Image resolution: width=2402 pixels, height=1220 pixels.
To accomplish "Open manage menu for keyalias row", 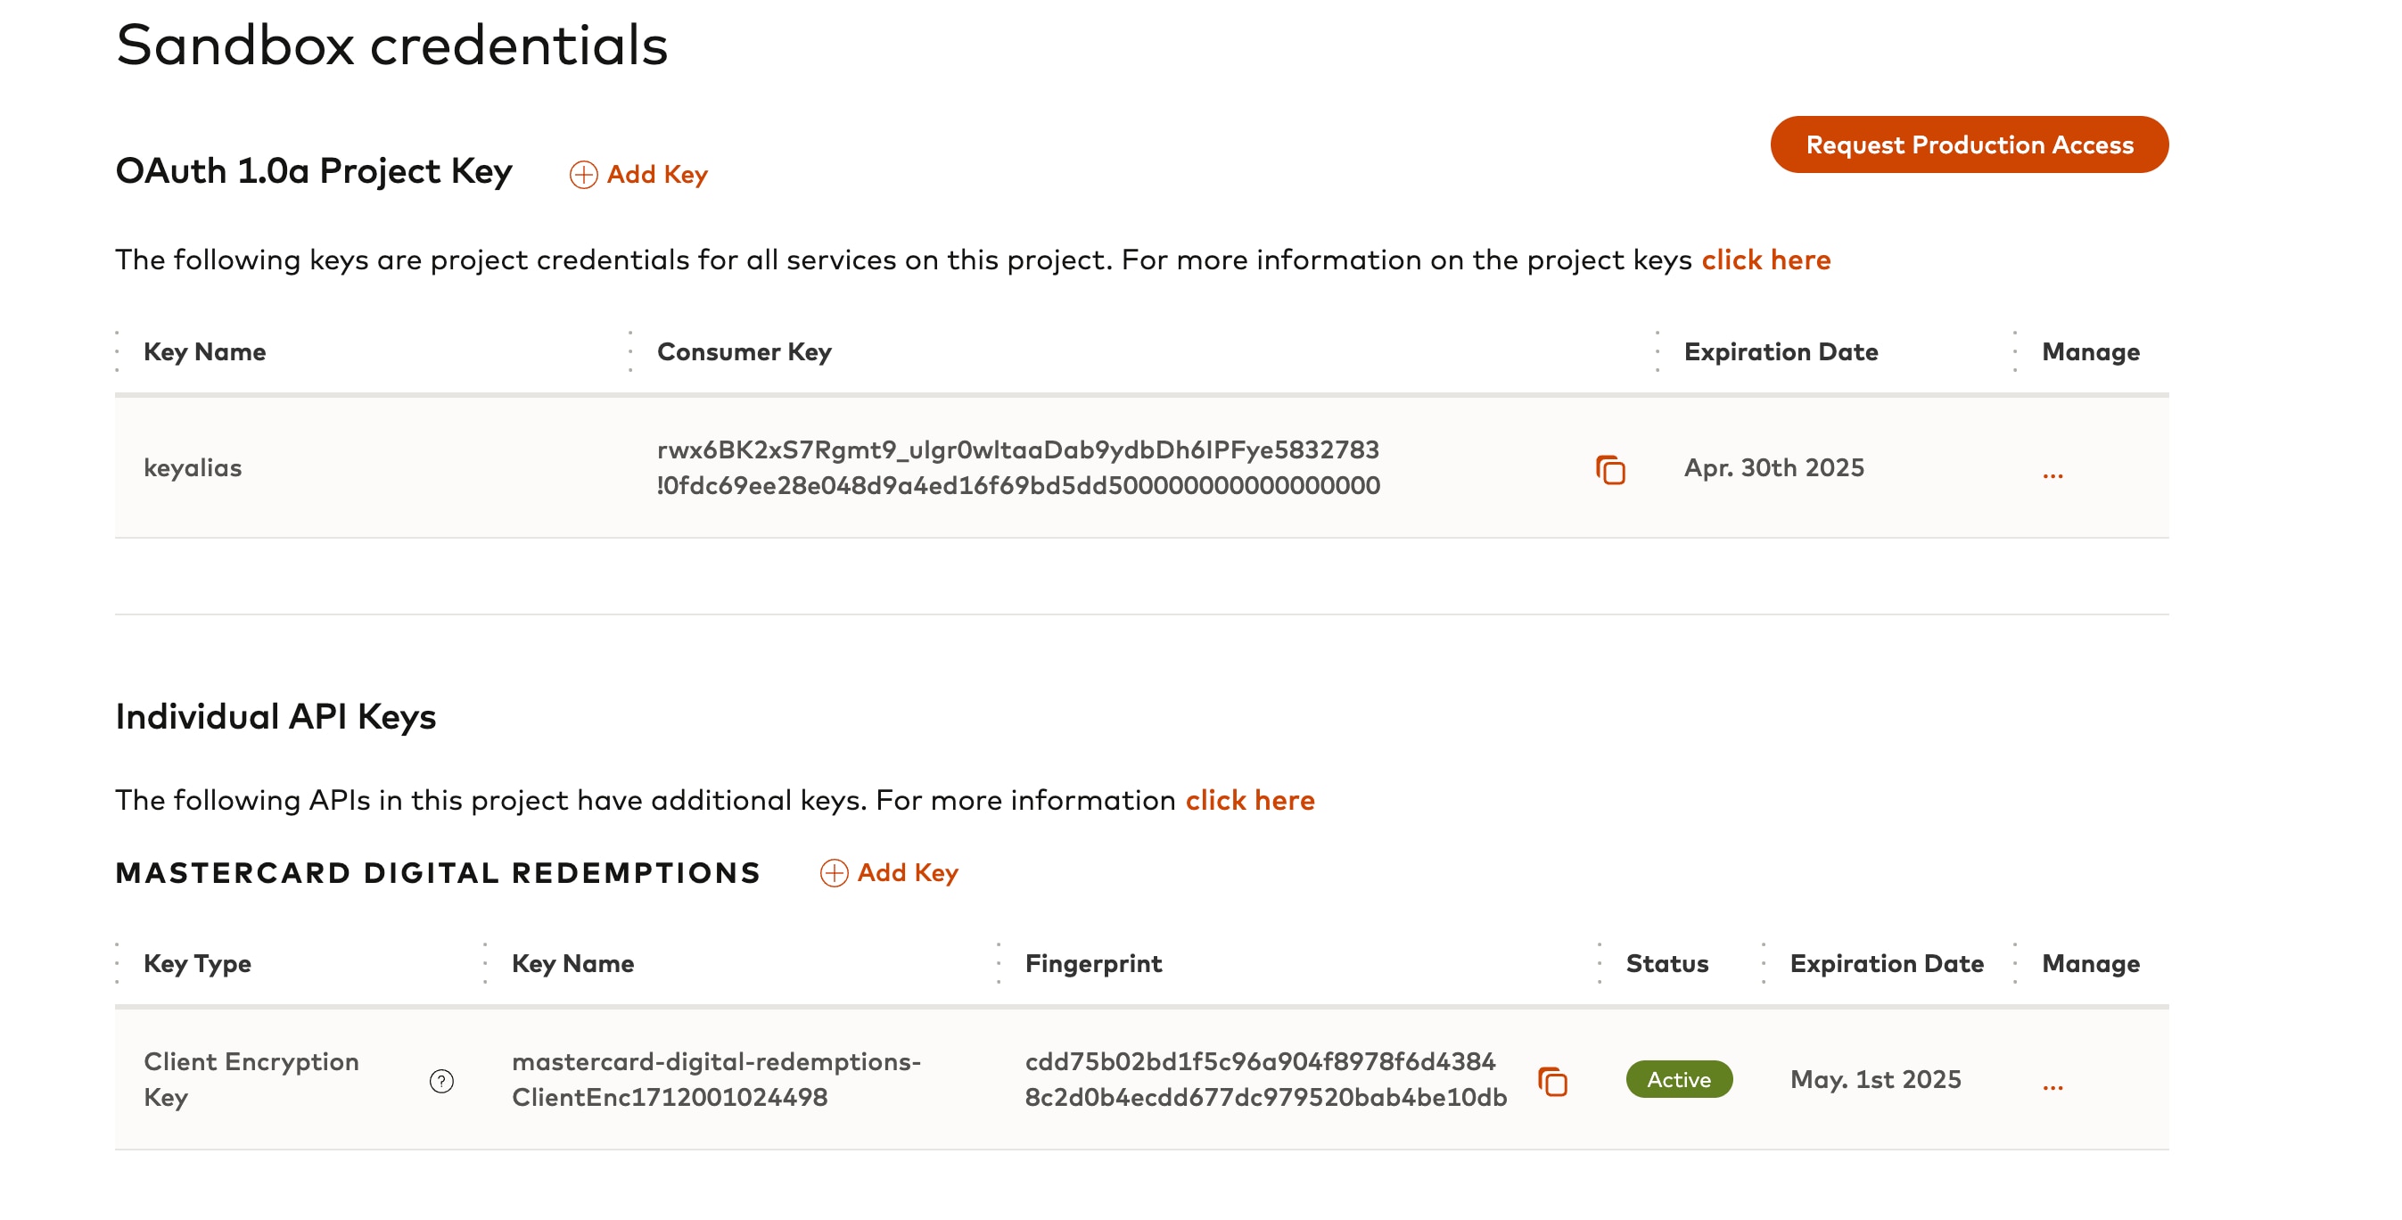I will 2052,473.
